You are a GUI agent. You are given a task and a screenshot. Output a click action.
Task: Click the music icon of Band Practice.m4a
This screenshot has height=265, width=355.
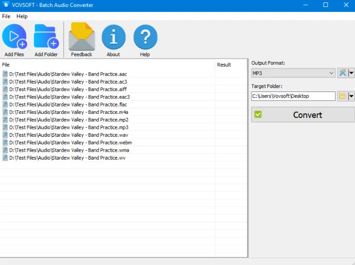click(x=5, y=112)
